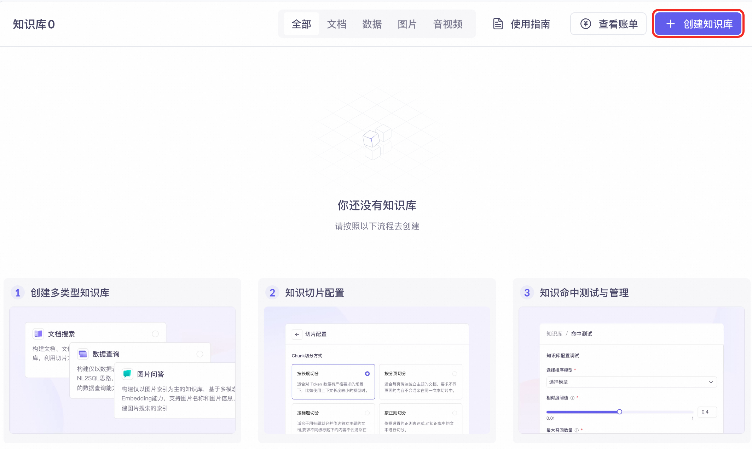Switch to the 音视频 tab
This screenshot has height=449, width=752.
(x=448, y=24)
